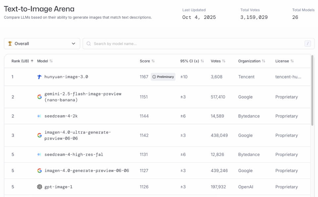Click the Tencent logo beside hunyuan-image-3.0
Image resolution: width=318 pixels, height=197 pixels.
pos(39,77)
